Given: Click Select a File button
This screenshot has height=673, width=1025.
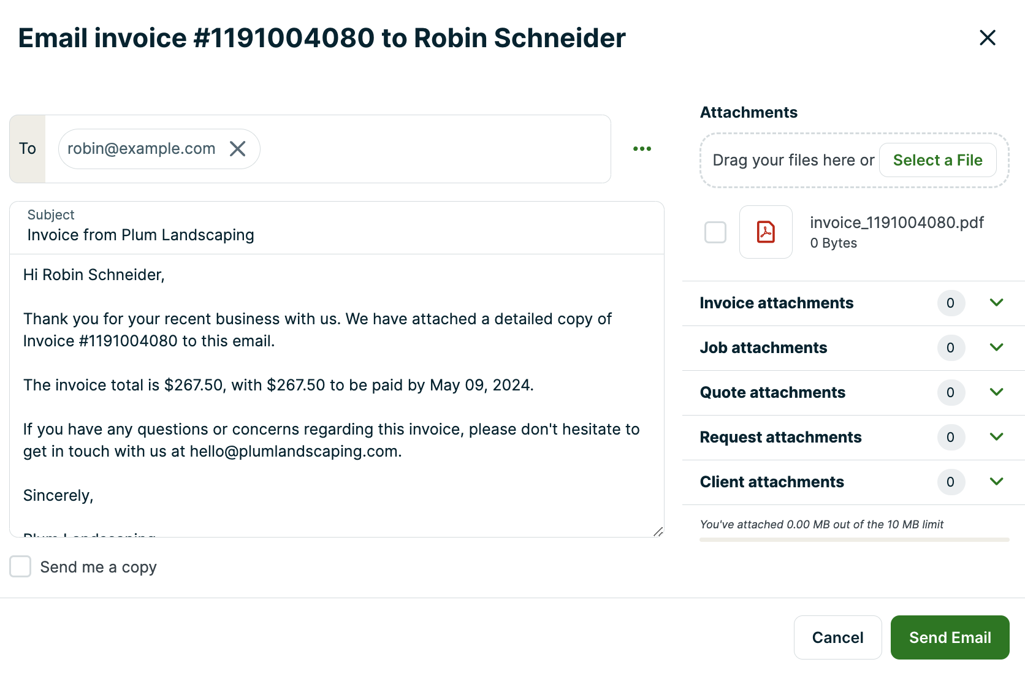Looking at the screenshot, I should 937,160.
